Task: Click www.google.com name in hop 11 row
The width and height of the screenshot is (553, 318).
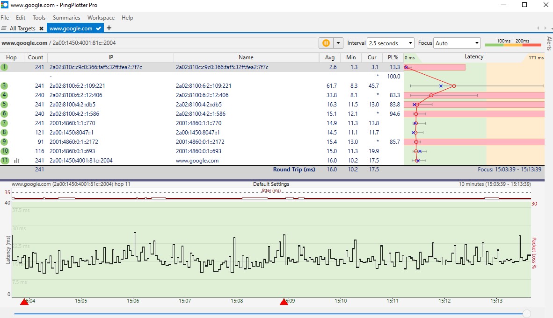Action: [197, 161]
